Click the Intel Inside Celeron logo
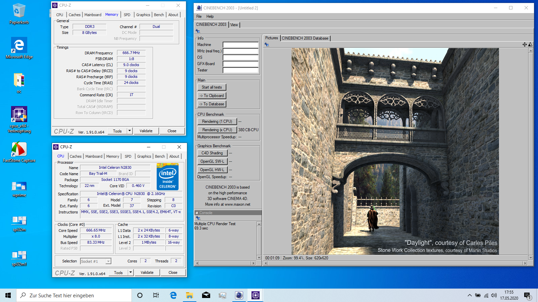The width and height of the screenshot is (538, 302). (x=167, y=177)
